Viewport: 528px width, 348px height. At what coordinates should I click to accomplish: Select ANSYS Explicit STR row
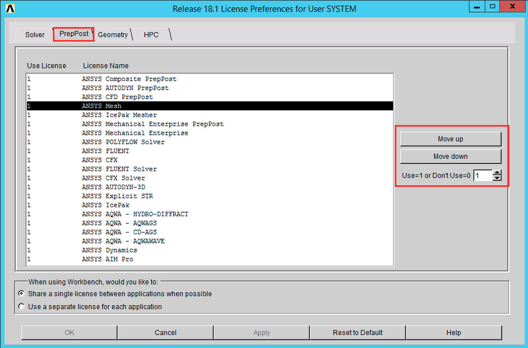(210, 197)
